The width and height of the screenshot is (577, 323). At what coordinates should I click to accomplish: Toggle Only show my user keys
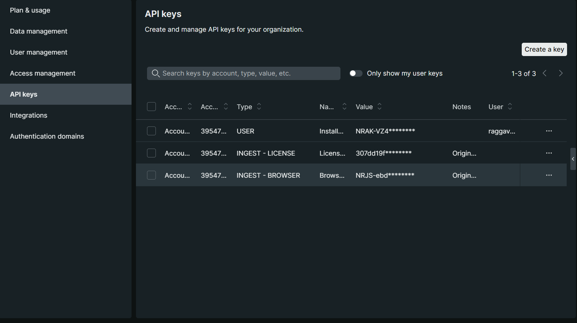click(x=356, y=73)
